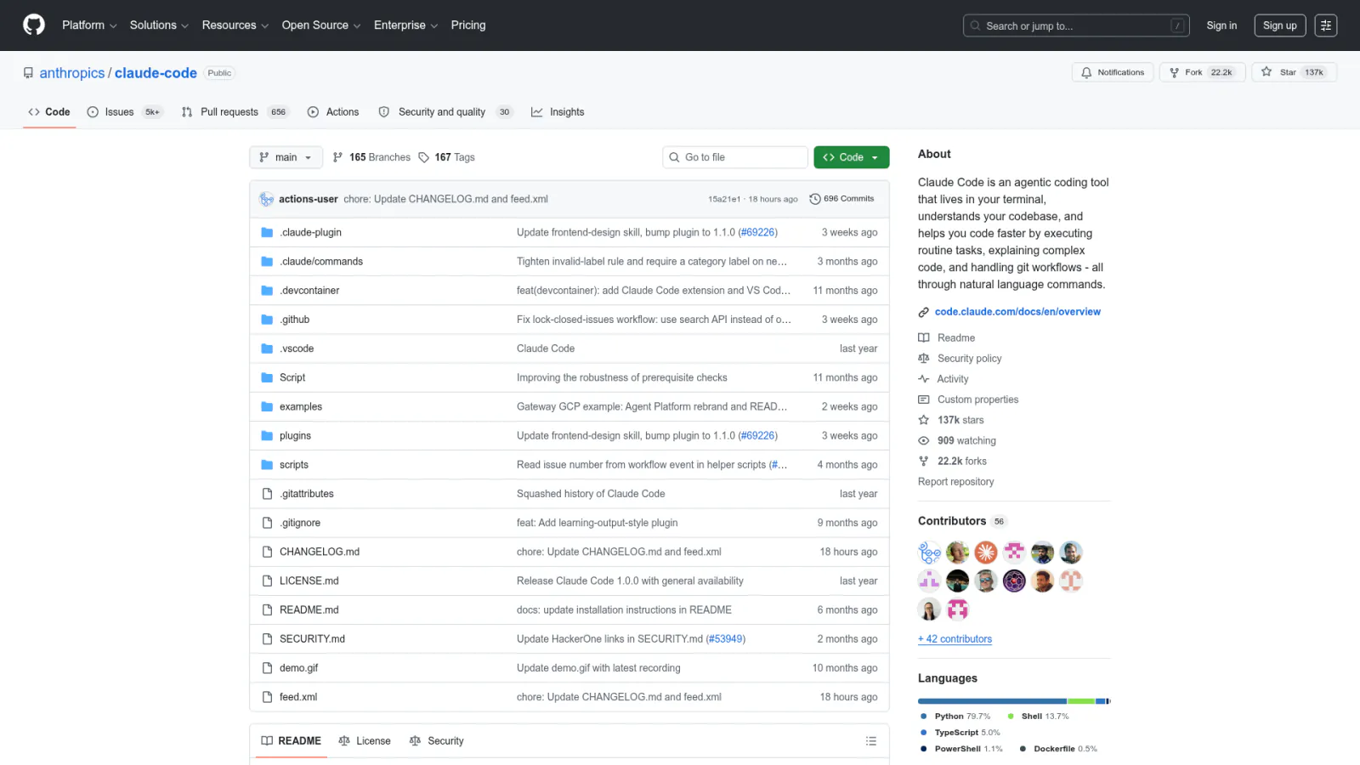Open the appearance settings icon in header
The width and height of the screenshot is (1360, 765).
point(1326,25)
